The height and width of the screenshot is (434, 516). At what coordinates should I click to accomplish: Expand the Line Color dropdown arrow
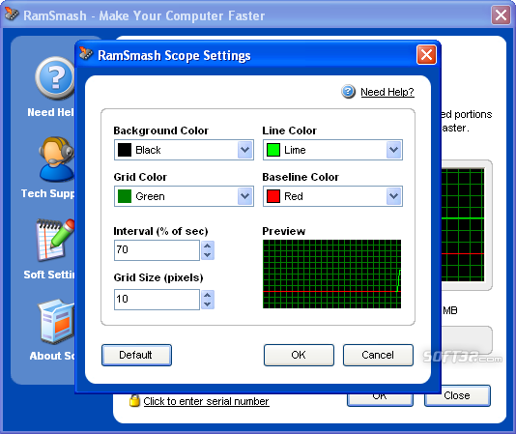[x=393, y=150]
